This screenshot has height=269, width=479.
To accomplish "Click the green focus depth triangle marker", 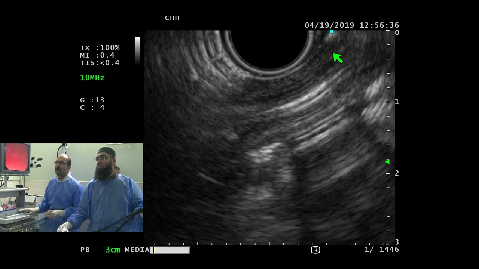I will click(387, 162).
